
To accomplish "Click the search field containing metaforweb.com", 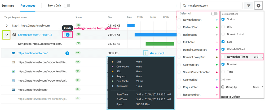I will (x=211, y=6).
